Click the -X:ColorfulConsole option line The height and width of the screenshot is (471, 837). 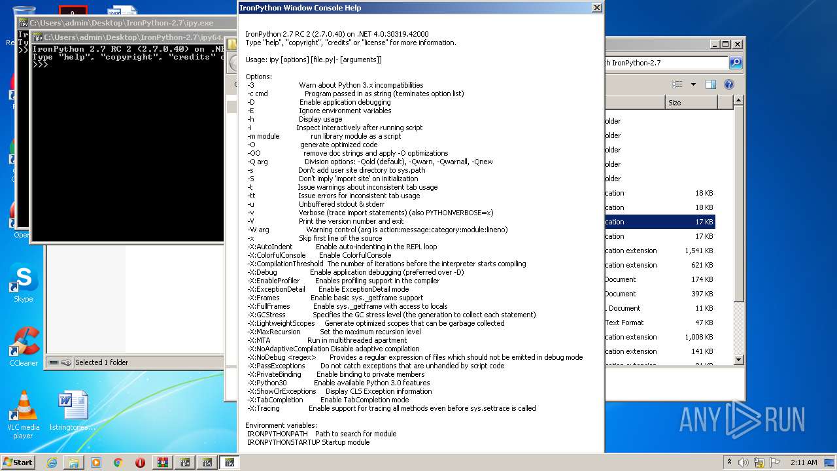pyautogui.click(x=319, y=255)
